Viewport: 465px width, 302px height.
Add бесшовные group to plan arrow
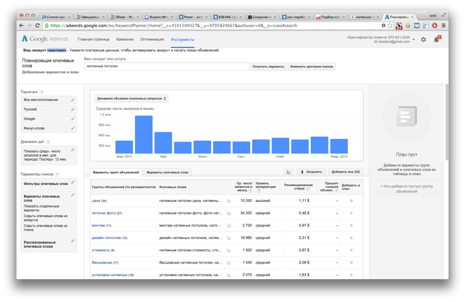pos(351,262)
